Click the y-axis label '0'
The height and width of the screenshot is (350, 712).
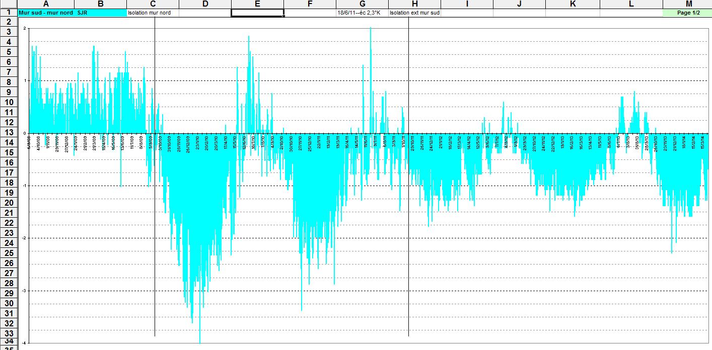(24, 133)
